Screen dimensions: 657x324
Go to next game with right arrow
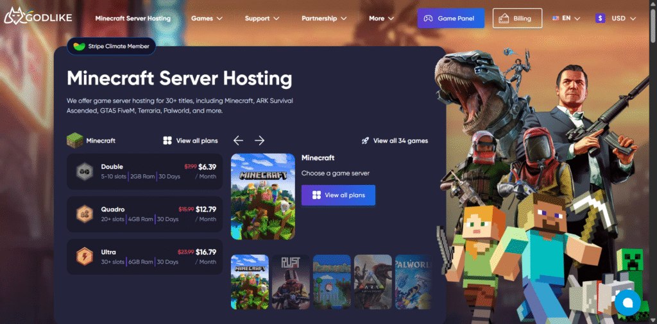pyautogui.click(x=260, y=140)
